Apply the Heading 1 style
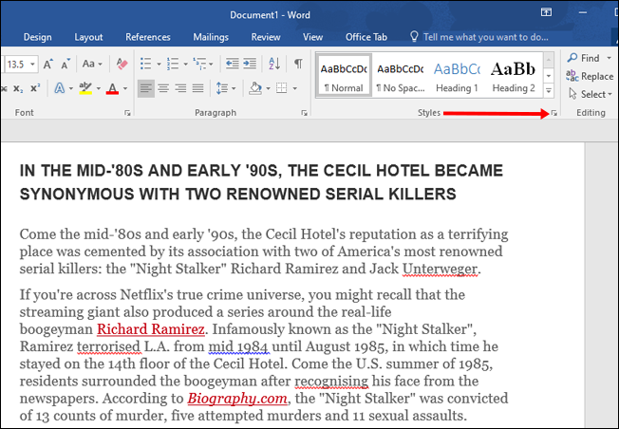The width and height of the screenshot is (619, 429). pos(457,77)
